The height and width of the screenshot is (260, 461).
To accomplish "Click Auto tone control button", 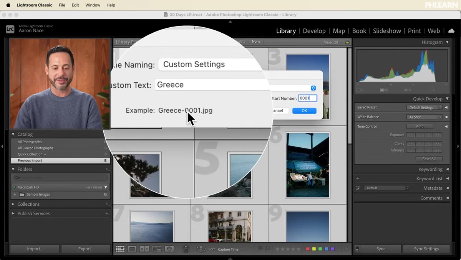I will 420,126.
